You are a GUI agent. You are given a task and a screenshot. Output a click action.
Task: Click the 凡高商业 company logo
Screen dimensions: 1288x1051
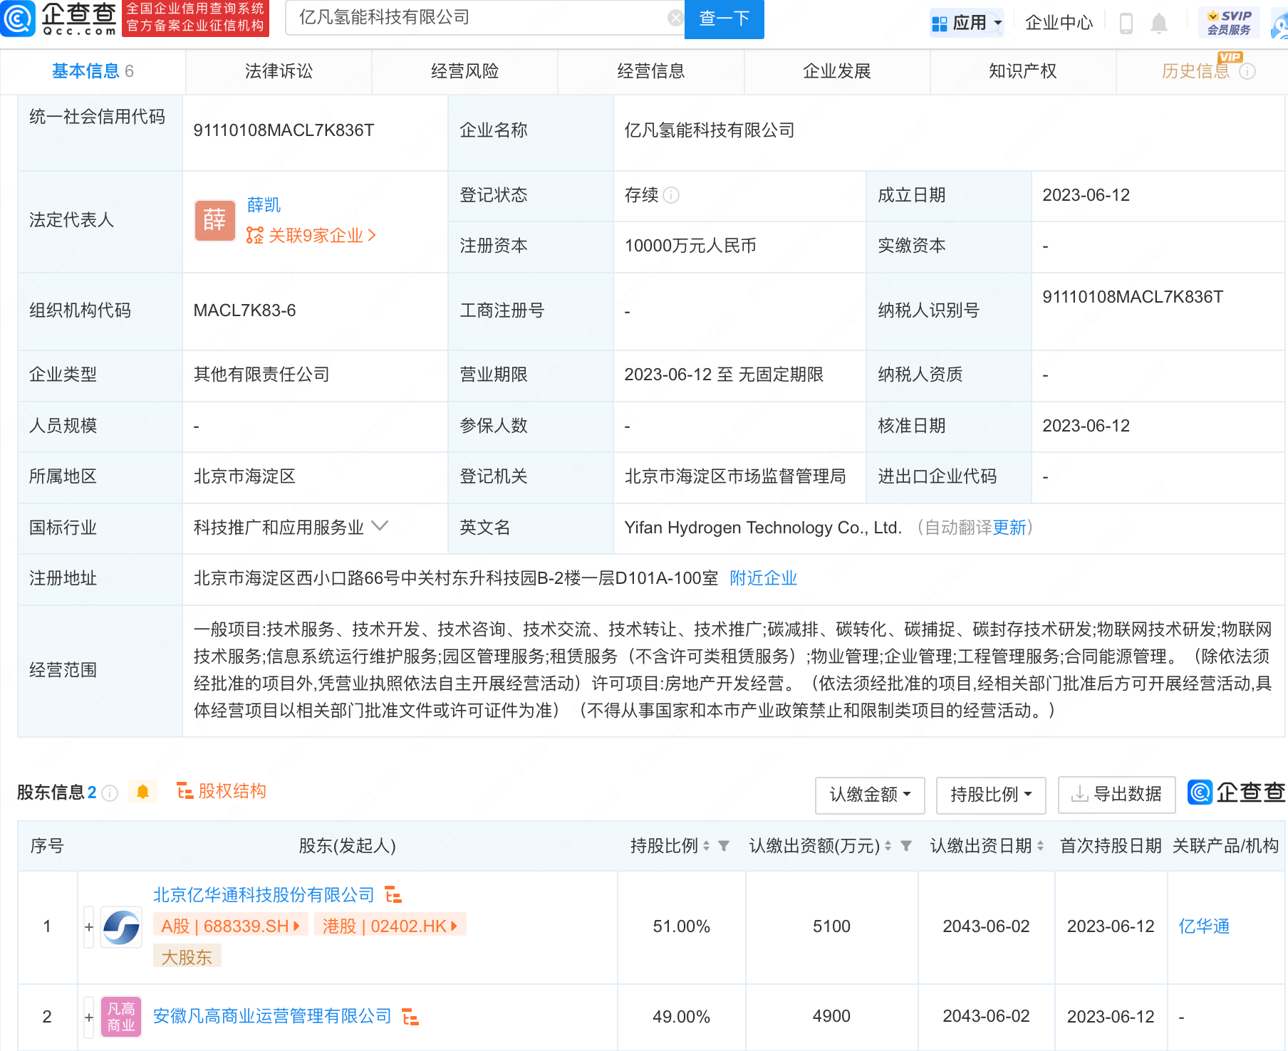(121, 1017)
